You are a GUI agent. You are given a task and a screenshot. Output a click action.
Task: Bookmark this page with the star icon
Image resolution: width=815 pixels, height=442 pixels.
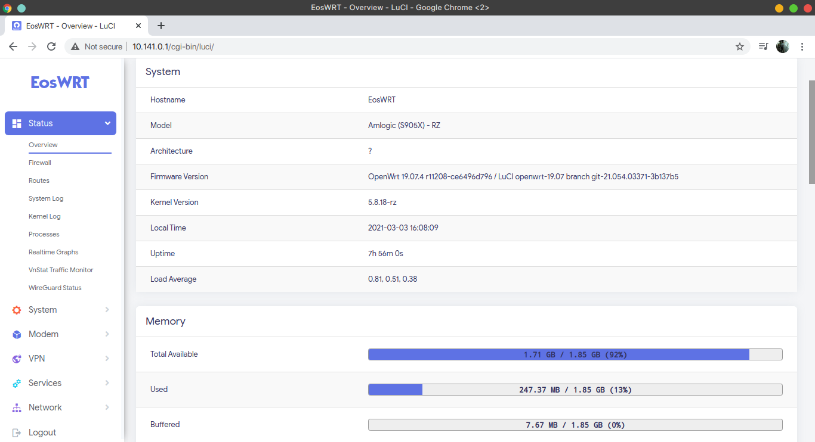pyautogui.click(x=740, y=46)
